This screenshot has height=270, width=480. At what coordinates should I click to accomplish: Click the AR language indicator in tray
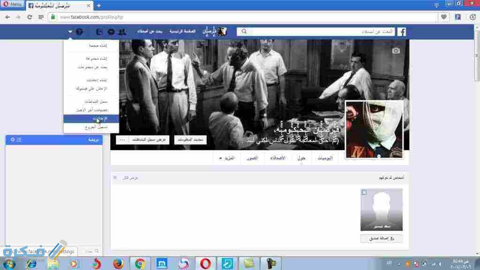pos(389,263)
